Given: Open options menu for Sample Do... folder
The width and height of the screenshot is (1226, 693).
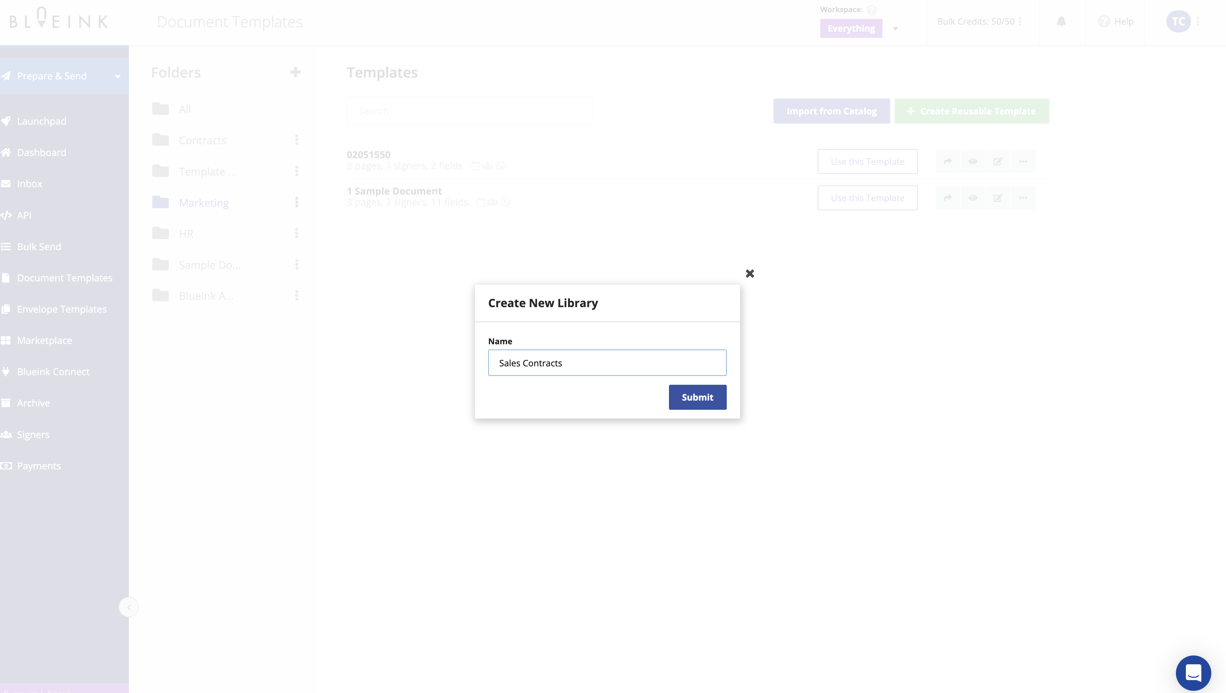Looking at the screenshot, I should 297,264.
